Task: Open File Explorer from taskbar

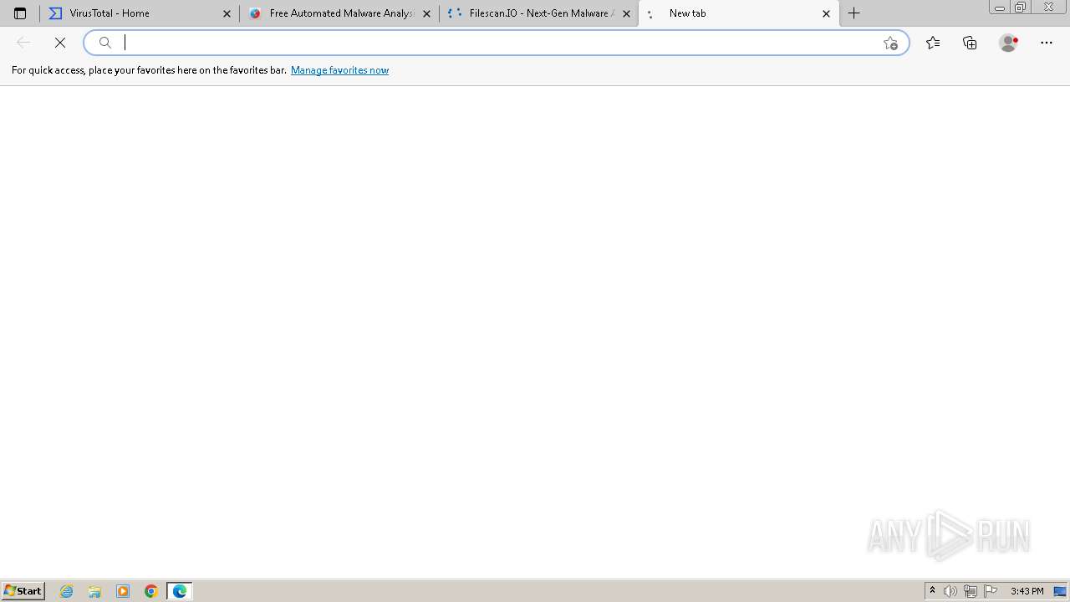Action: (94, 591)
